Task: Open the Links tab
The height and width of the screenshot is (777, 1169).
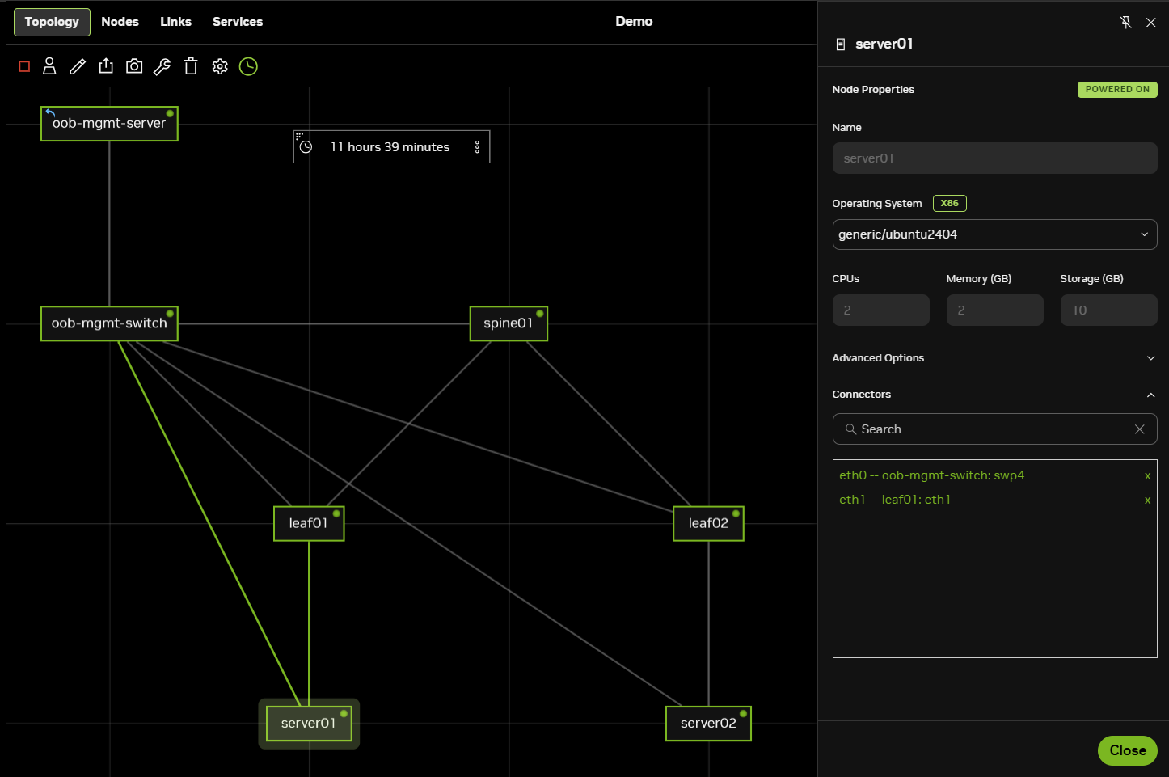Action: (175, 22)
